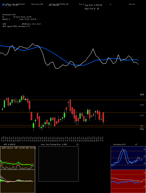This screenshot has height=193, width=146.
Task: Click the Stochastics & RSI panel title
Action: (x=125, y=144)
